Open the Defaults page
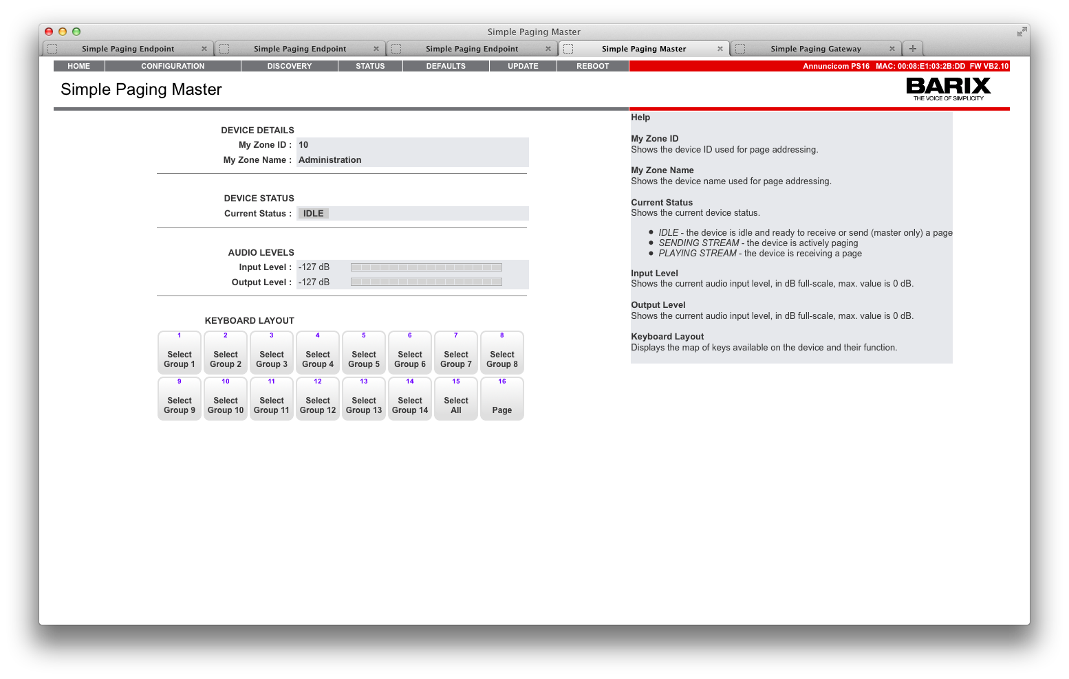This screenshot has height=679, width=1069. pyautogui.click(x=446, y=66)
